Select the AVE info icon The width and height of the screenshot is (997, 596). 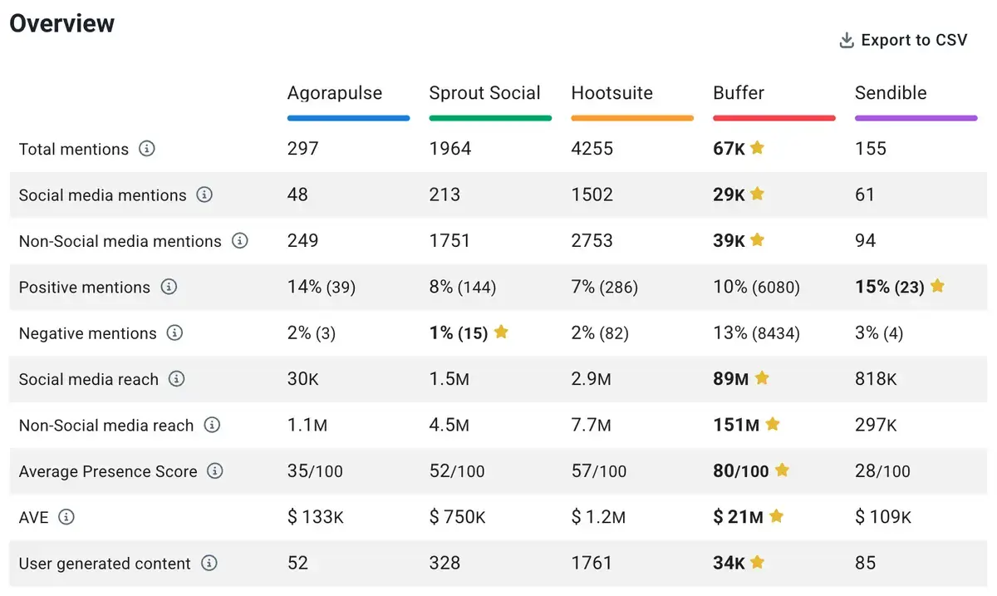click(x=66, y=517)
